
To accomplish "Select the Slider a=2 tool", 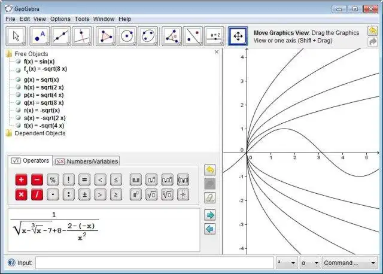I will [214, 36].
